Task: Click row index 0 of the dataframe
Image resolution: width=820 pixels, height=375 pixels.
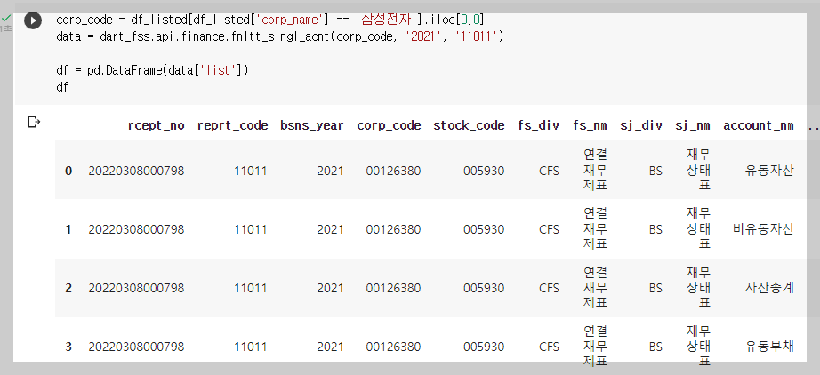Action: (x=68, y=171)
